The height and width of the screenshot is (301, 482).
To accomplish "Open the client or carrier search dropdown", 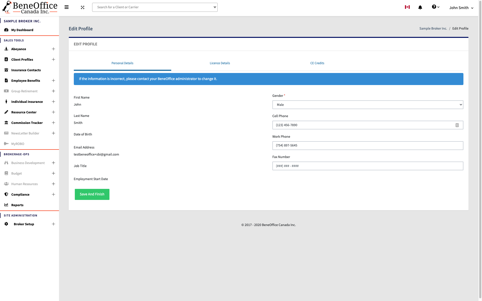I will tap(215, 7).
